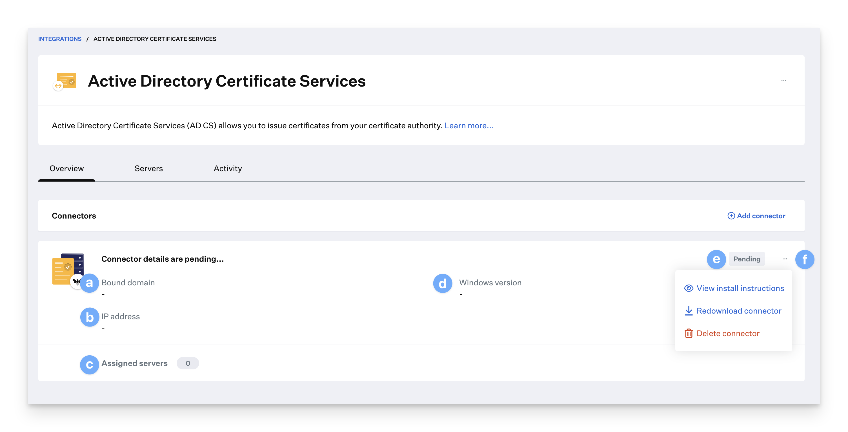Switch to the Servers tab
848x432 pixels.
[148, 168]
